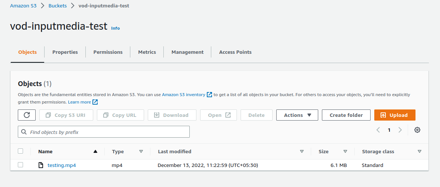440x187 pixels.
Task: Sort by Size column arrow
Action: tap(345, 151)
